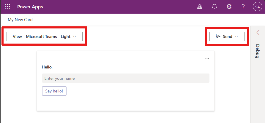
Task: Click the Hello, text on card
Action: click(47, 67)
